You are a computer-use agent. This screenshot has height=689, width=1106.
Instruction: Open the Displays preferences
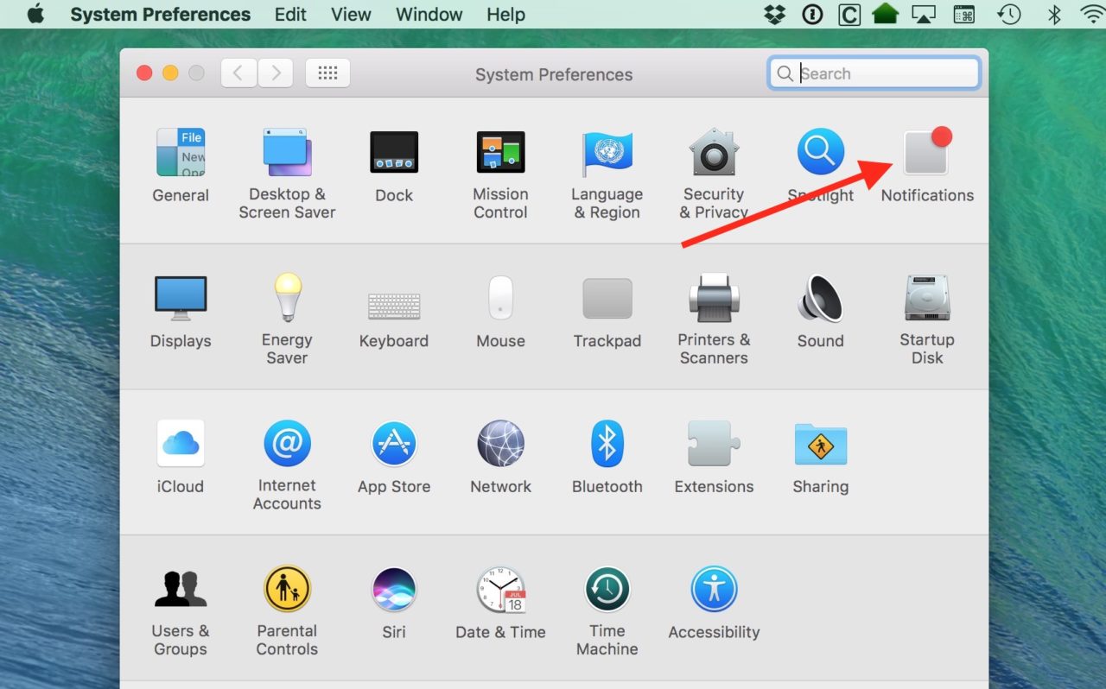pos(180,311)
